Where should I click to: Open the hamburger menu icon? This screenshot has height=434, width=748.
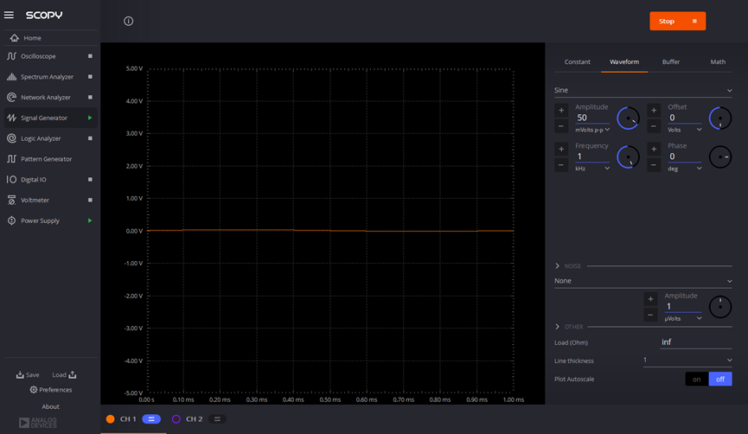(9, 15)
